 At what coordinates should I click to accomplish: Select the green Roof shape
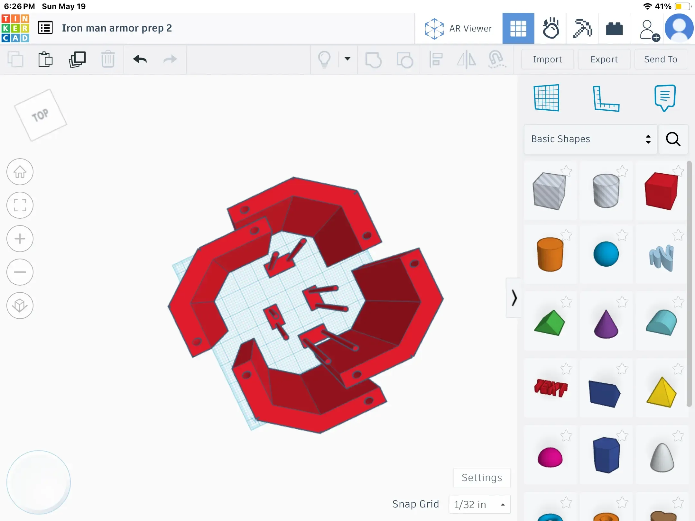(550, 323)
